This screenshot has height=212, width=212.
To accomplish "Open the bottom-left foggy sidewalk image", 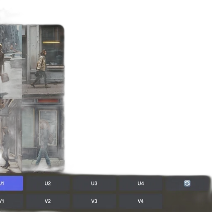I will (11, 135).
